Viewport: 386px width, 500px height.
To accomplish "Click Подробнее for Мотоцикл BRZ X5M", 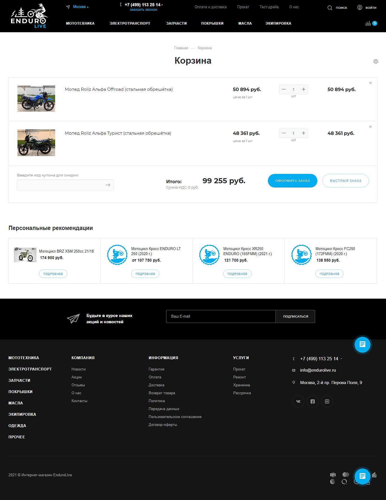I will point(53,274).
